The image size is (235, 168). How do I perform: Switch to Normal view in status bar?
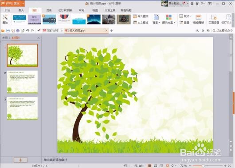[149, 166]
